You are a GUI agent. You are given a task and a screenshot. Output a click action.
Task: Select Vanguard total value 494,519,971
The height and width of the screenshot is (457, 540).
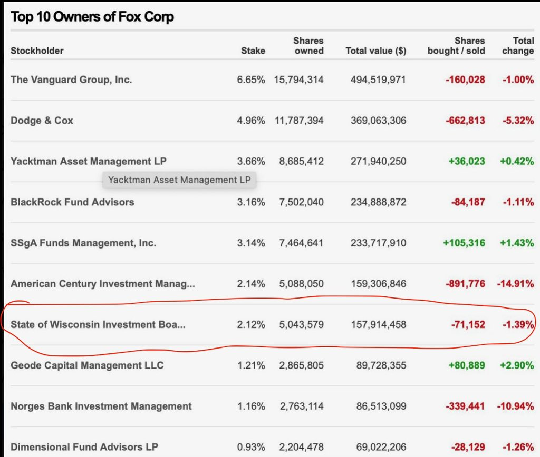[379, 80]
